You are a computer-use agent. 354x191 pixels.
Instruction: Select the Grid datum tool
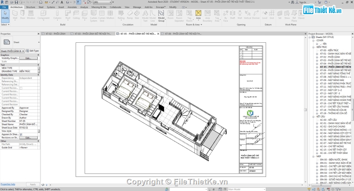click(x=272, y=15)
